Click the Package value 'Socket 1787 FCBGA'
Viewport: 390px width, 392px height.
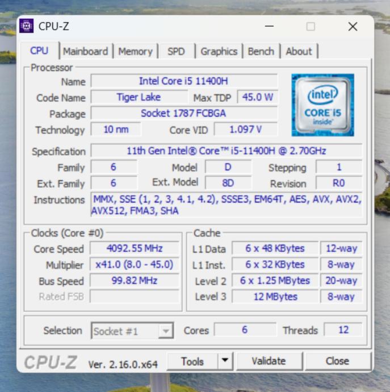(184, 113)
